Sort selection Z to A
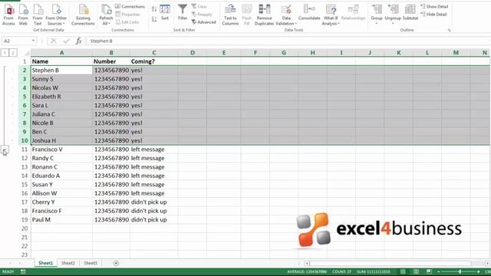The width and height of the screenshot is (491, 276). [x=154, y=19]
